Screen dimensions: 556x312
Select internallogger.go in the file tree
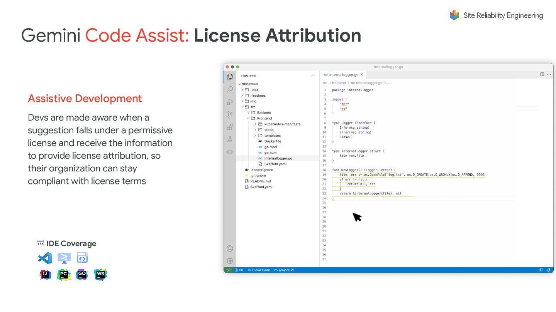point(278,158)
